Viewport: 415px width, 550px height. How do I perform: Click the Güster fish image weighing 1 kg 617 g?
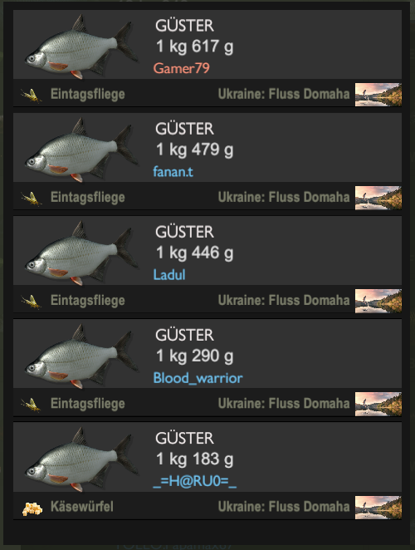click(x=81, y=47)
